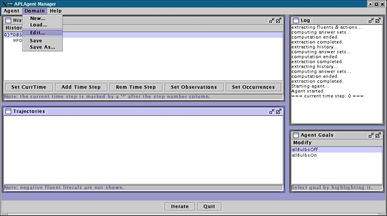Click the Trajectories panel window icon

(8, 111)
